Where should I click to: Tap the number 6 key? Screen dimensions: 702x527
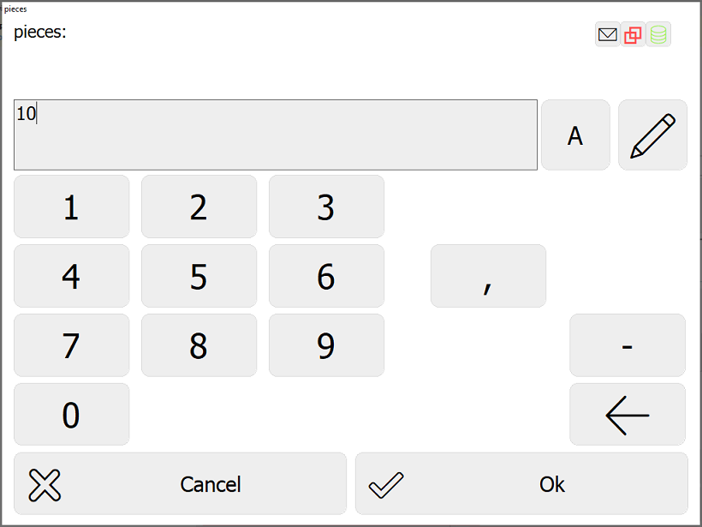click(x=326, y=276)
